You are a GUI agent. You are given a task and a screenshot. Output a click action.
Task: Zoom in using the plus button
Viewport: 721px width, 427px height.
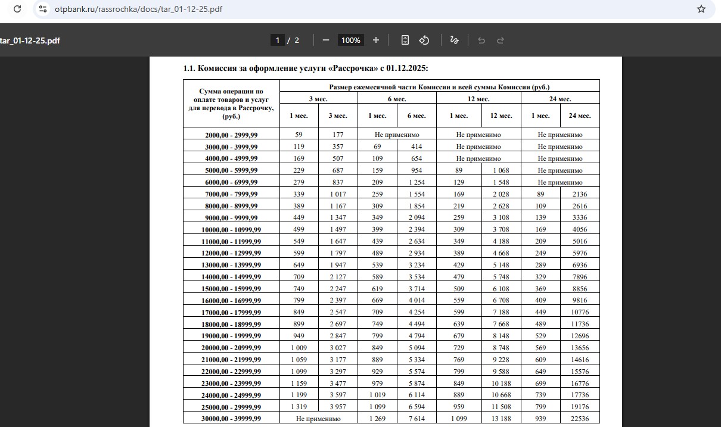pyautogui.click(x=376, y=40)
